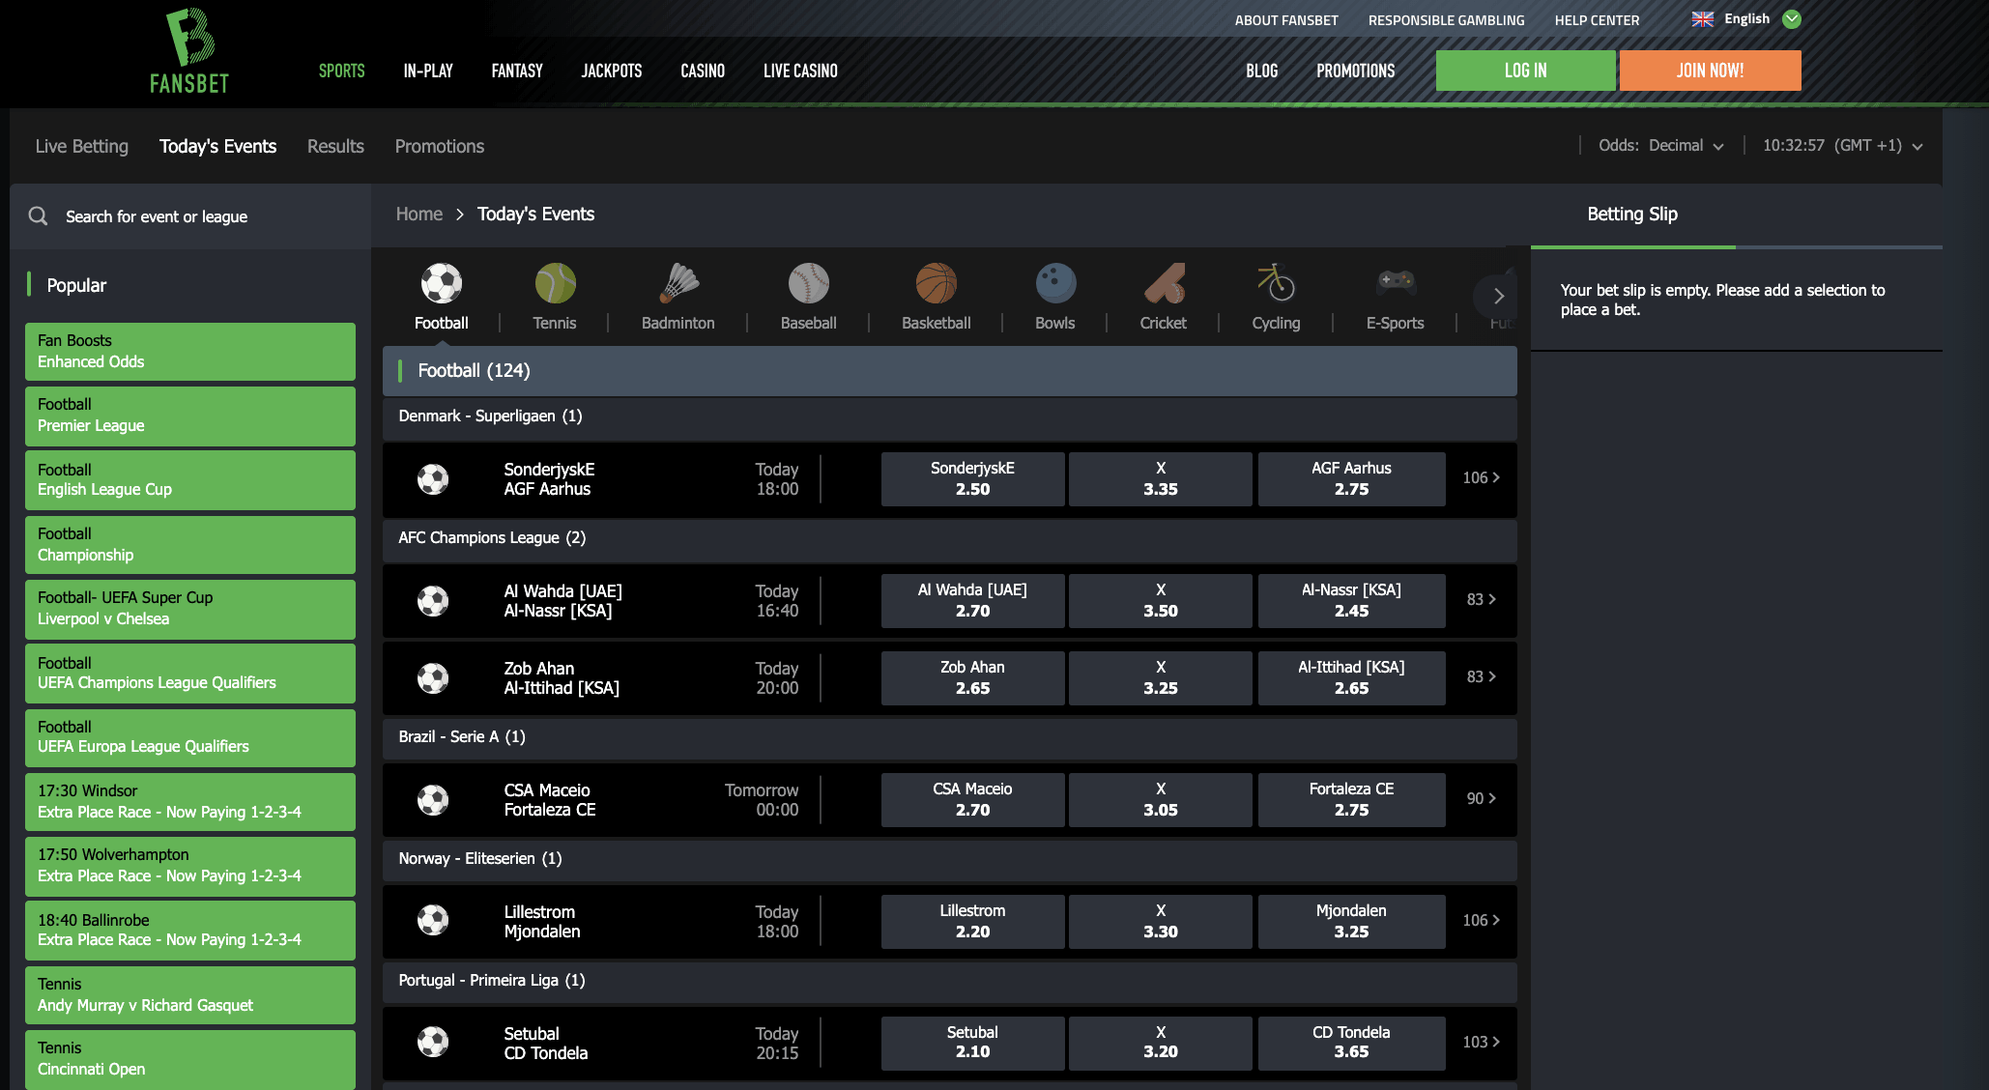Switch to the Today's Events tab

(217, 146)
